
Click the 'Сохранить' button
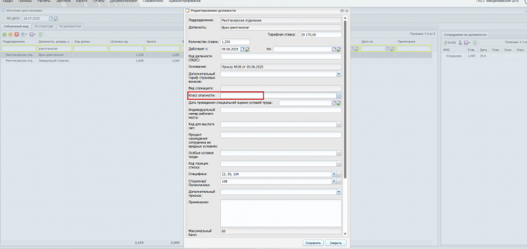[313, 243]
